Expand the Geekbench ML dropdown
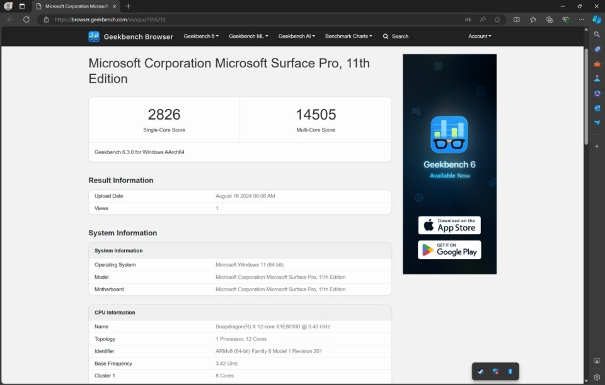The width and height of the screenshot is (605, 385). (248, 36)
